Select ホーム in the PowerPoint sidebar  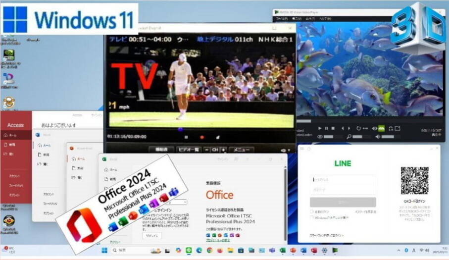pyautogui.click(x=78, y=158)
